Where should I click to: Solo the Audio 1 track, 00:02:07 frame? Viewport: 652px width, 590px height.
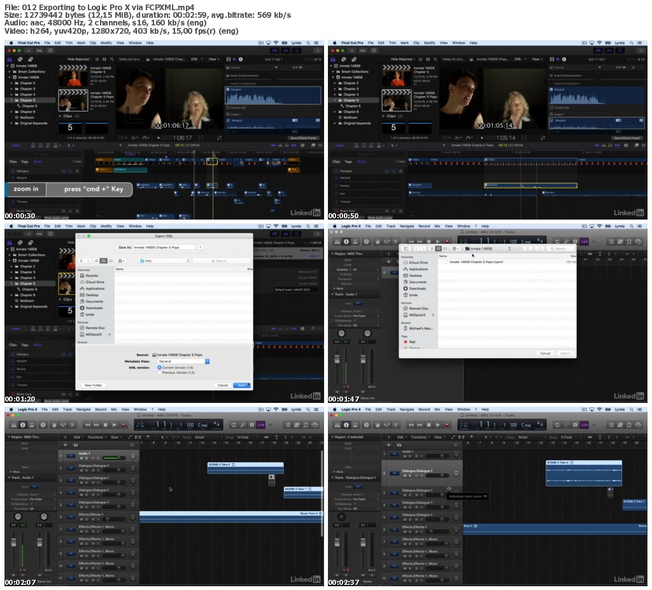[87, 458]
